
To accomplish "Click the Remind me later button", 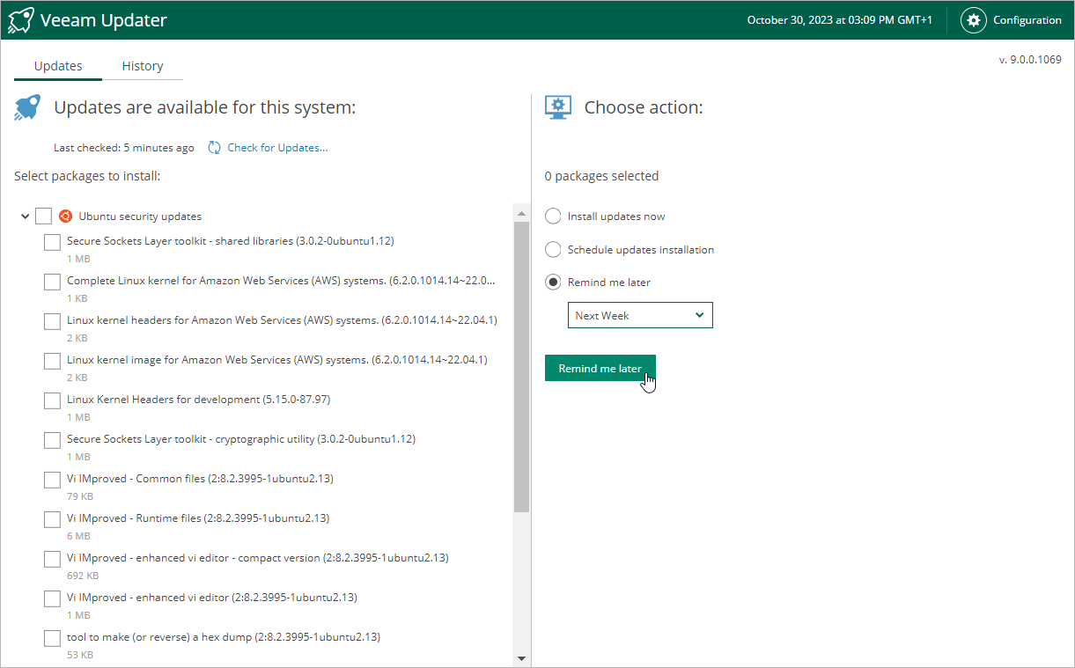I will pos(600,369).
